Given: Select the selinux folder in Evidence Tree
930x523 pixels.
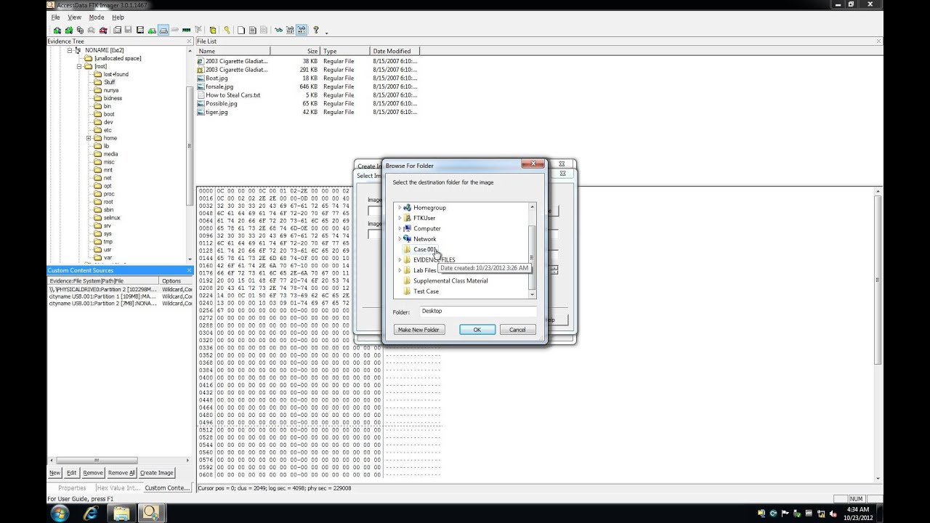Looking at the screenshot, I should 111,218.
